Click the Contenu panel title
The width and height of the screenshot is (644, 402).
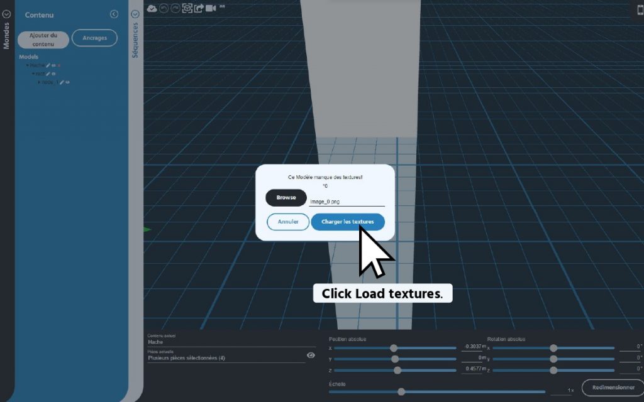40,15
